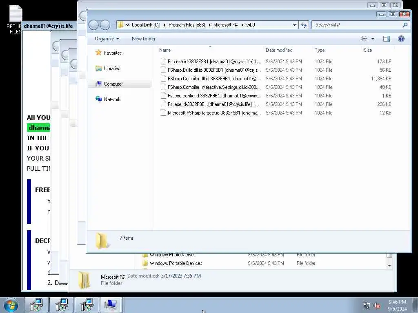The width and height of the screenshot is (418, 313).
Task: Select the Fsi.exe.id-3832F9B1 file name
Action: point(213,104)
